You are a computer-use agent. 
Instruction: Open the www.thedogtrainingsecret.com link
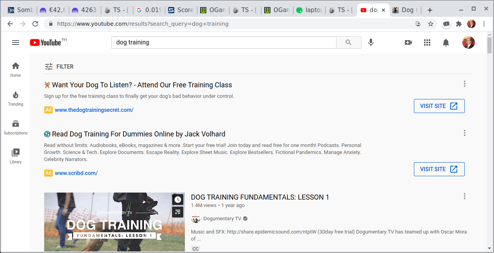pyautogui.click(x=94, y=110)
